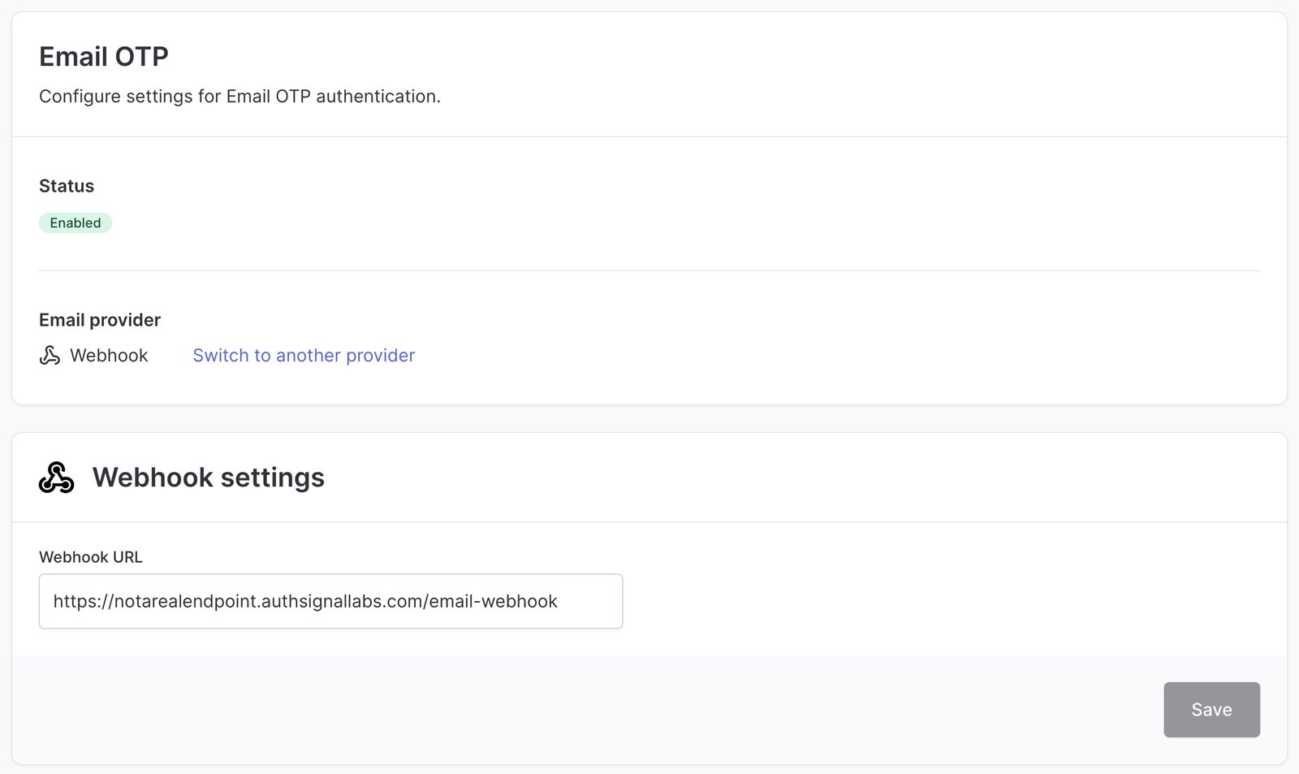Click the Status label

click(x=67, y=186)
